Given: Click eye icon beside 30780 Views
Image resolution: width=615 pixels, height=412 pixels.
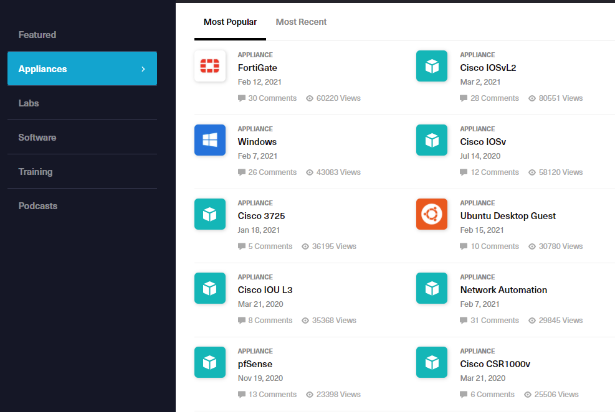Looking at the screenshot, I should click(532, 246).
